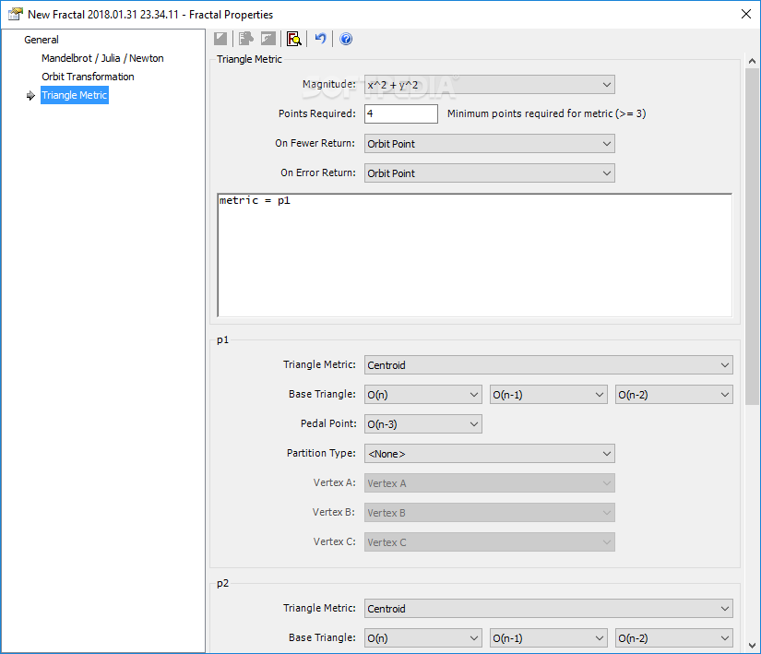Click the p1 group heading
Screen dimensions: 761x654
point(223,340)
